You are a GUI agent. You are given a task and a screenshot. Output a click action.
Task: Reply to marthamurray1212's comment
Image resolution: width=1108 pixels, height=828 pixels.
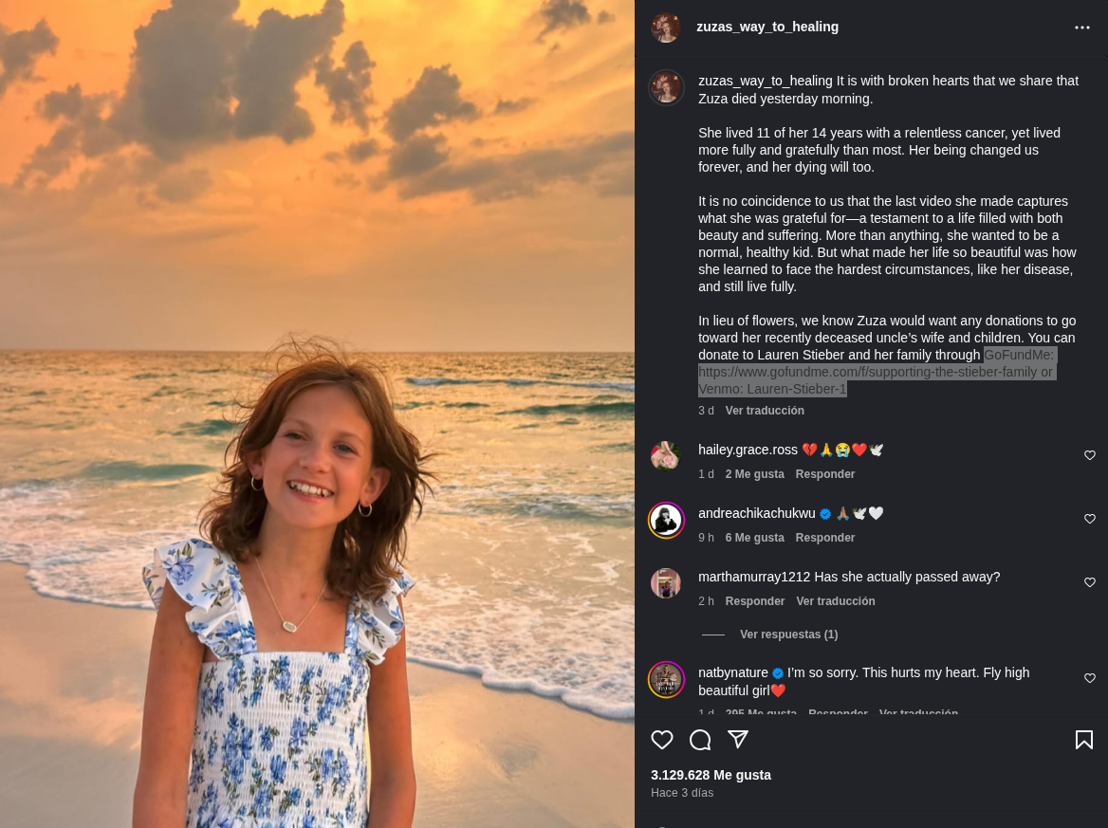pyautogui.click(x=755, y=601)
